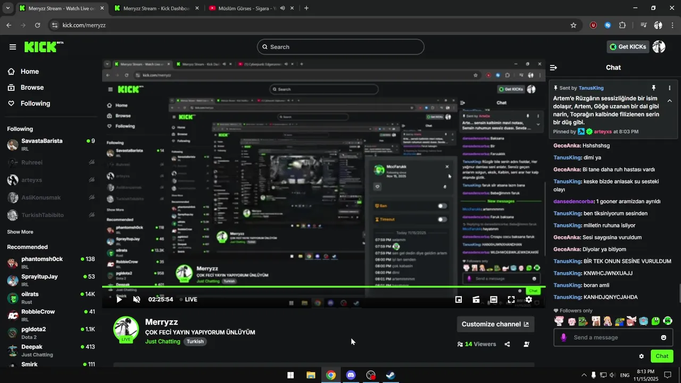Open Chrome tab search dropdown arrow

coord(7,8)
